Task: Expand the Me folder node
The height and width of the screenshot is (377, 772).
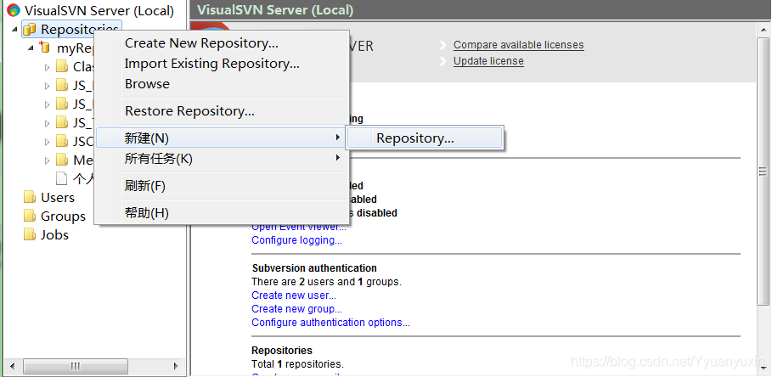Action: [48, 160]
